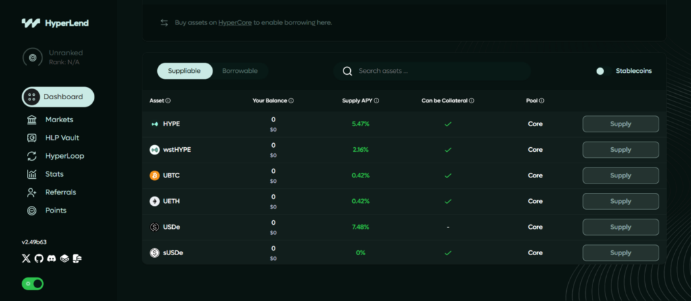The height and width of the screenshot is (301, 691).
Task: Click the info icon beside Can be Collateral
Action: (x=472, y=101)
